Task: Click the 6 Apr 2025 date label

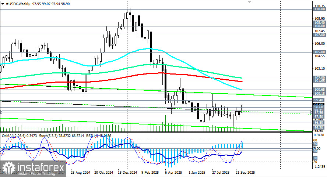Action: pyautogui.click(x=173, y=173)
